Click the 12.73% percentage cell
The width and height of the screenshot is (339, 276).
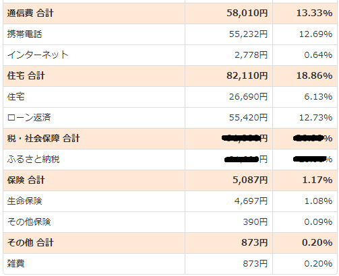click(x=315, y=118)
